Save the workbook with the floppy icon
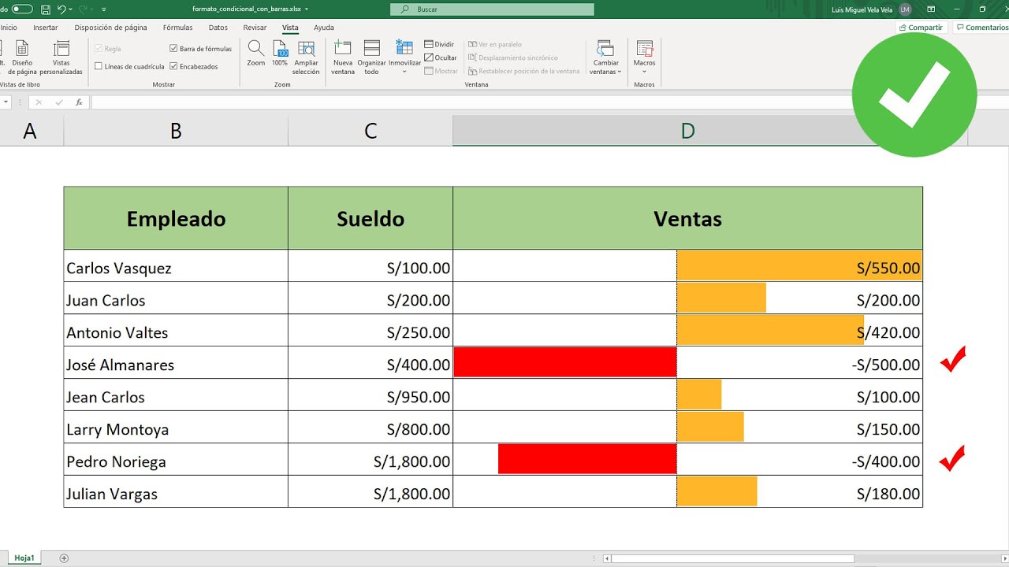1009x567 pixels. click(x=45, y=9)
